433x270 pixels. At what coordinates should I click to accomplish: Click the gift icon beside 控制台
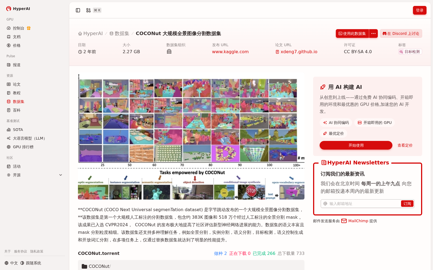coord(29,28)
